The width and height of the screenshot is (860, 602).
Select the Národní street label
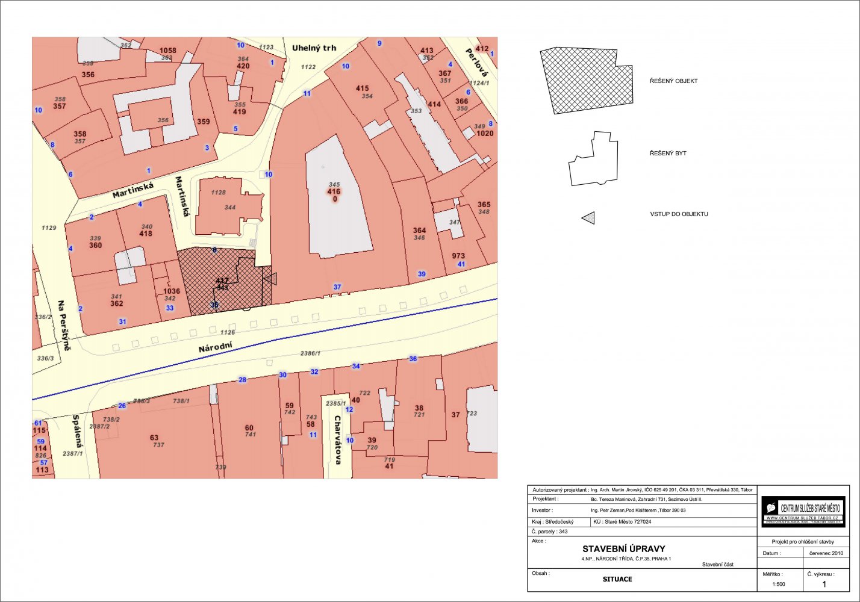pos(215,347)
